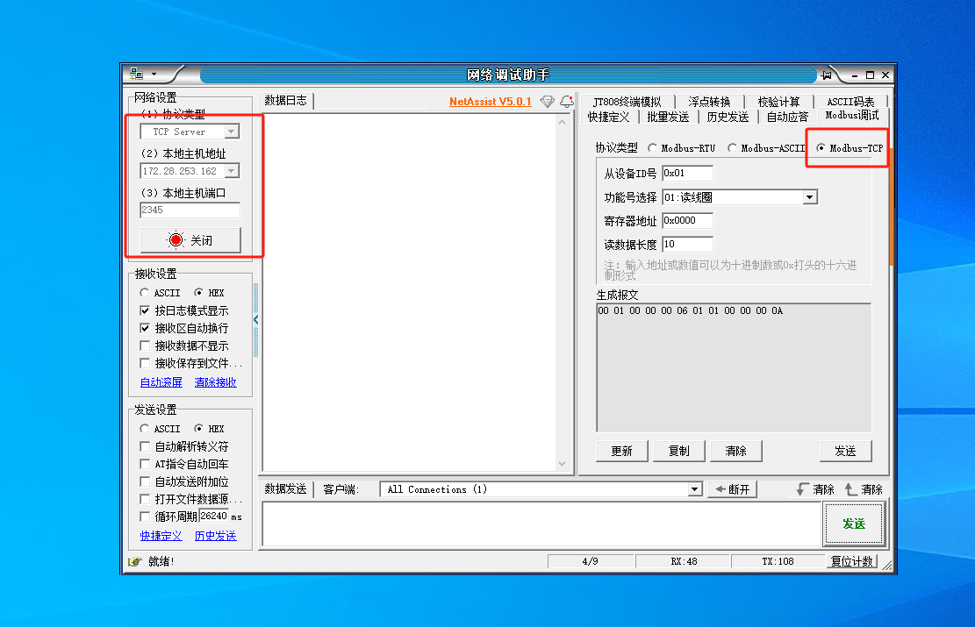Click the 读数据长度 input field

(688, 244)
